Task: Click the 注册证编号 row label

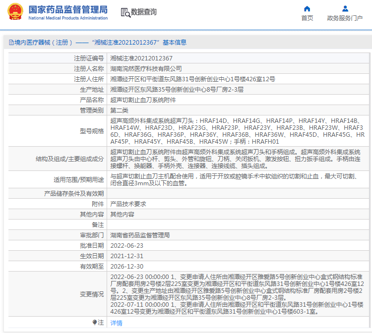Action: click(x=89, y=58)
